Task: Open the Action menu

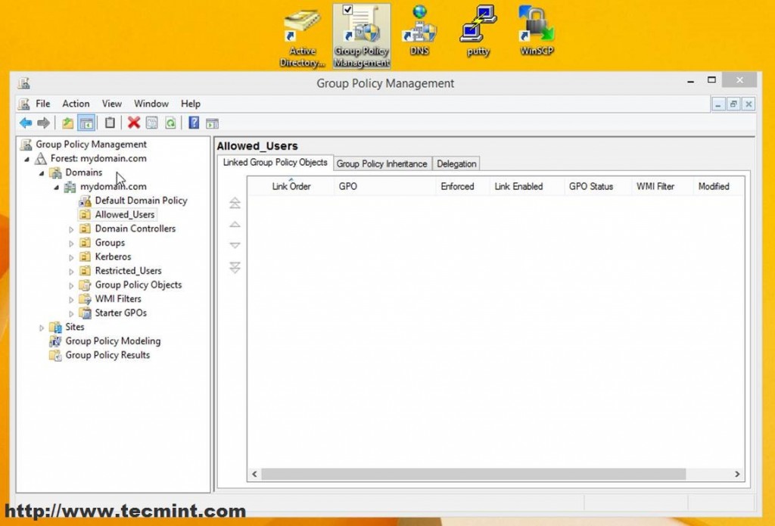Action: click(x=76, y=104)
